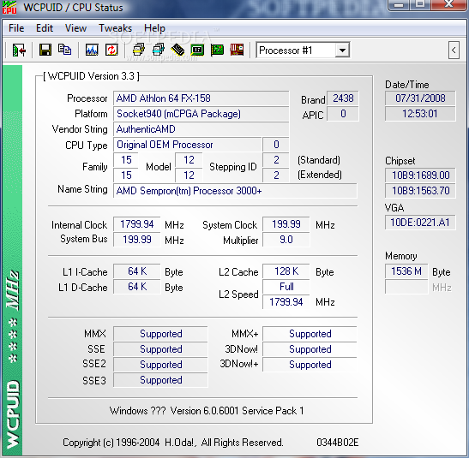Open the cyan-banded stacked pages feature flags icon
This screenshot has width=469, height=458.
tap(159, 50)
